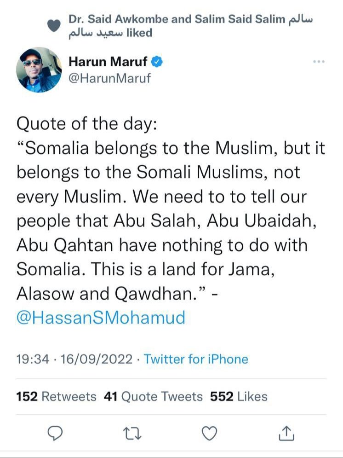This screenshot has height=458, width=343.
Task: Click the liked-by heart icon at top
Action: point(54,26)
